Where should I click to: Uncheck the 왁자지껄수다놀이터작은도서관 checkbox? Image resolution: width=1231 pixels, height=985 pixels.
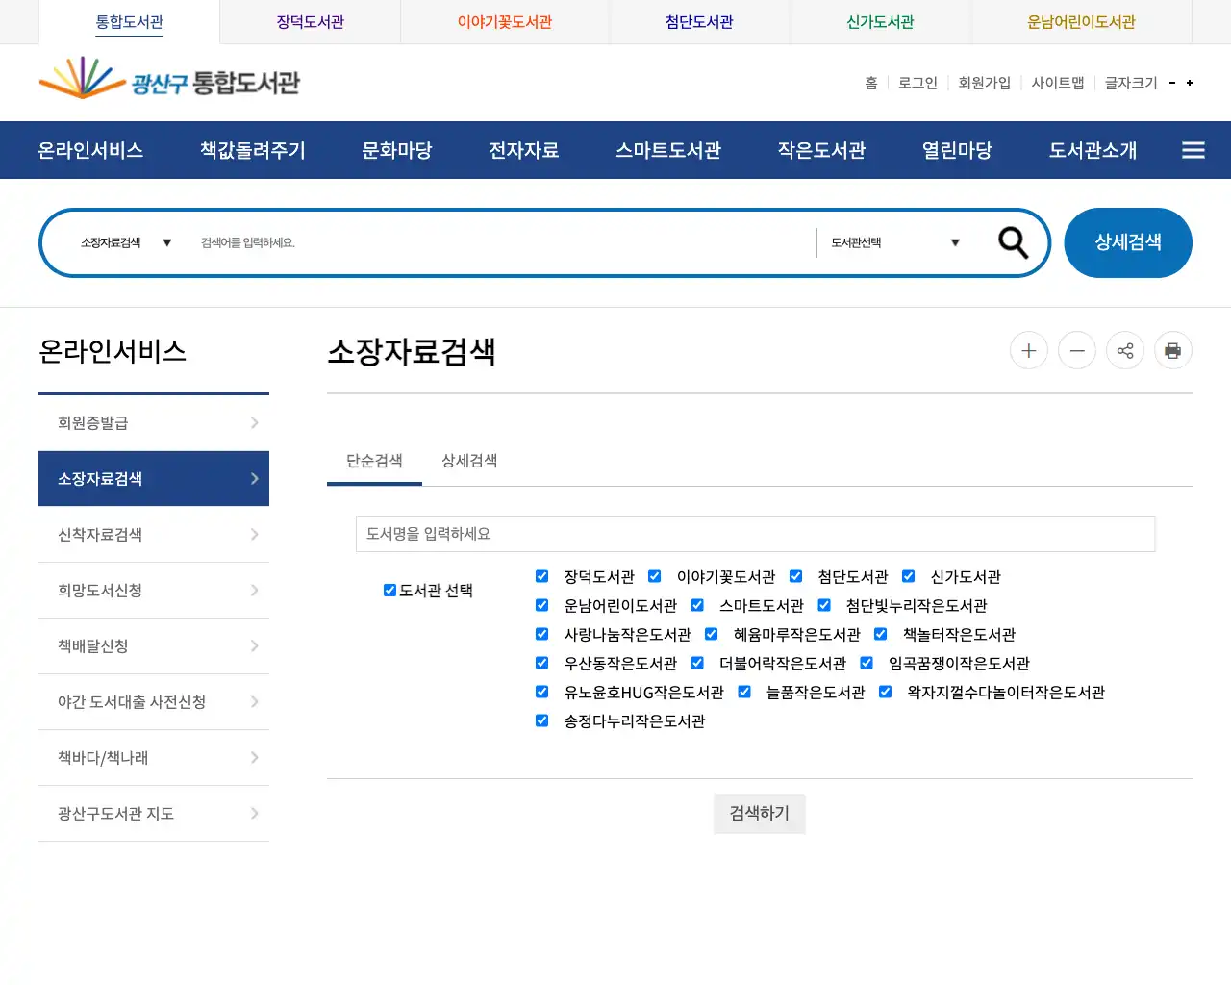coord(886,692)
